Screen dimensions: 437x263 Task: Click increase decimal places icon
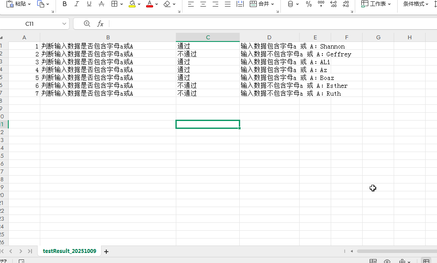333,4
